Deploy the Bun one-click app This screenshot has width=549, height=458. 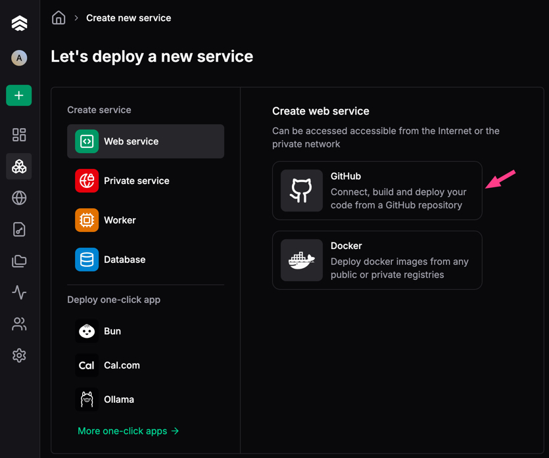click(x=146, y=331)
